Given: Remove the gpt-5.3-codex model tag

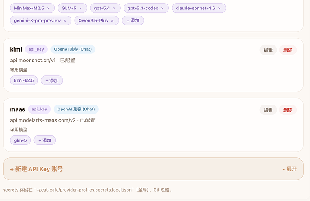Looking at the screenshot, I should pos(162,8).
